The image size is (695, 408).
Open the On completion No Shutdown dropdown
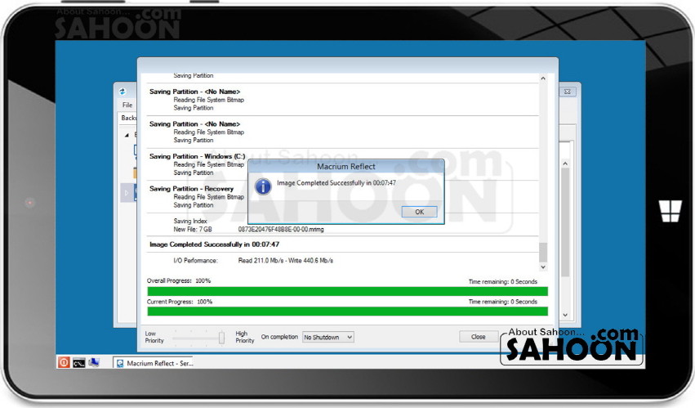pos(327,337)
